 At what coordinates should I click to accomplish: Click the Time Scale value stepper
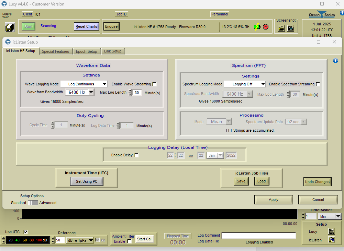pos(303,216)
